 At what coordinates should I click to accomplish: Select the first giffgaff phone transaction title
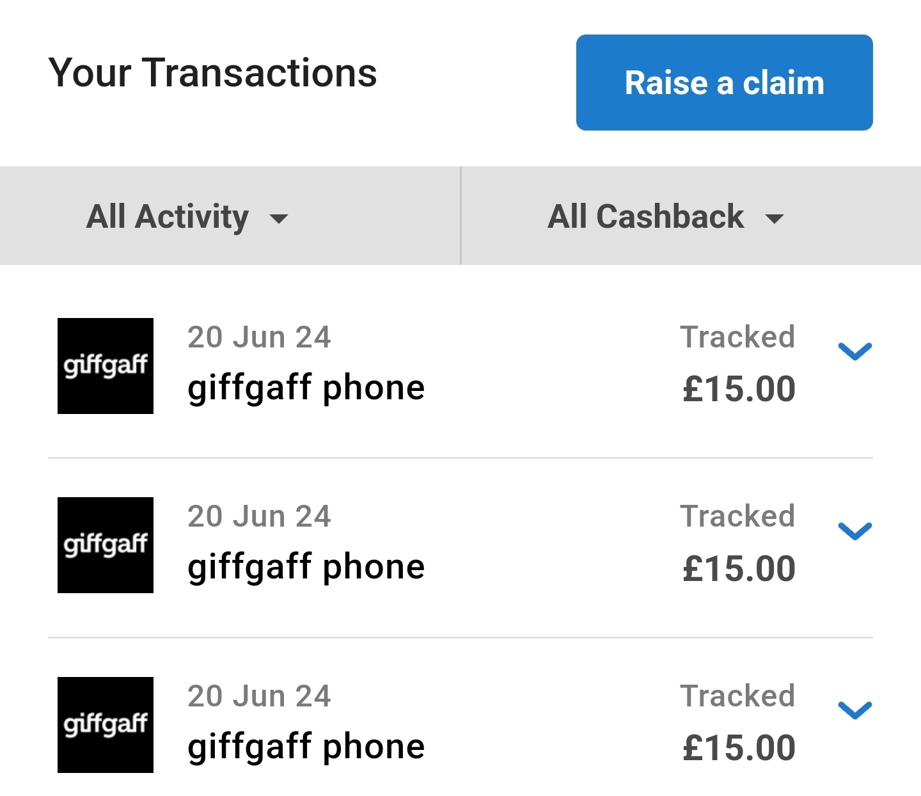click(x=306, y=388)
